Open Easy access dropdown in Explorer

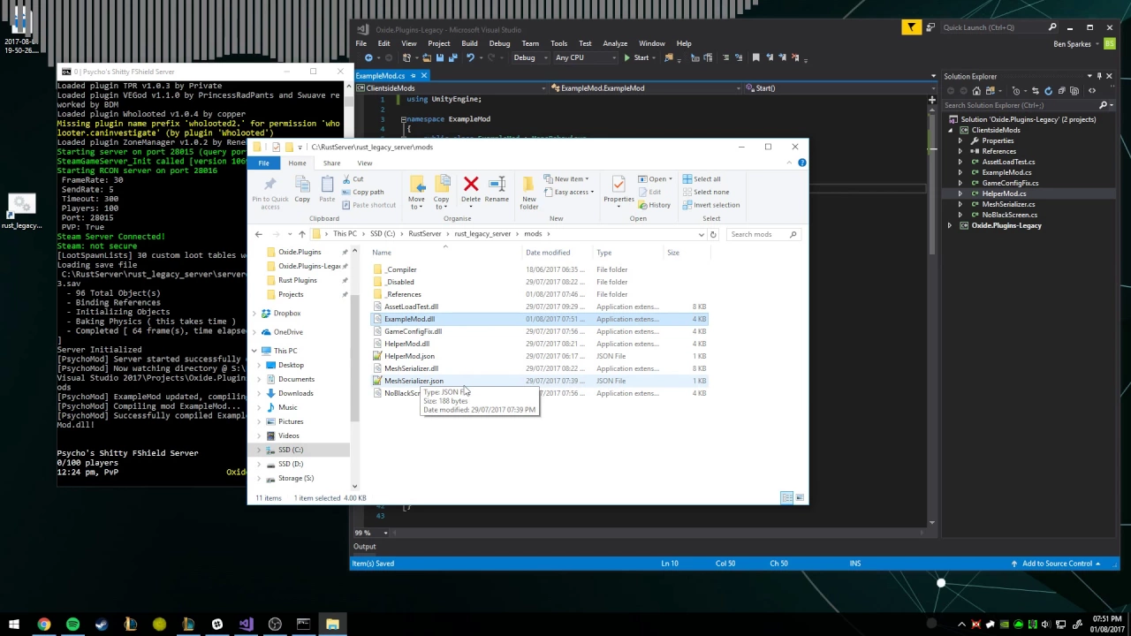567,192
